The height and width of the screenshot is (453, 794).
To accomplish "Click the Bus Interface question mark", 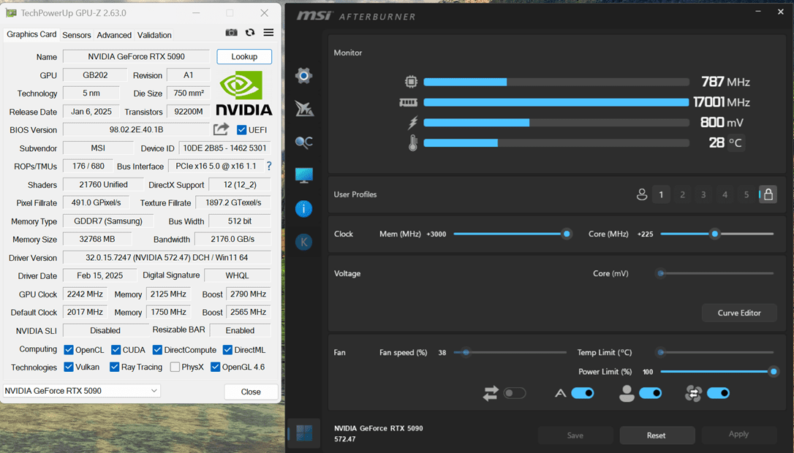I will pyautogui.click(x=269, y=166).
